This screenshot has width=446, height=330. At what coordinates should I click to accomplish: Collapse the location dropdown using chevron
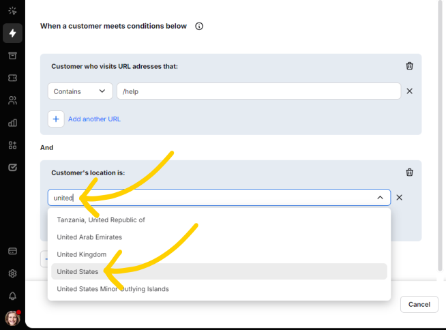pyautogui.click(x=380, y=198)
